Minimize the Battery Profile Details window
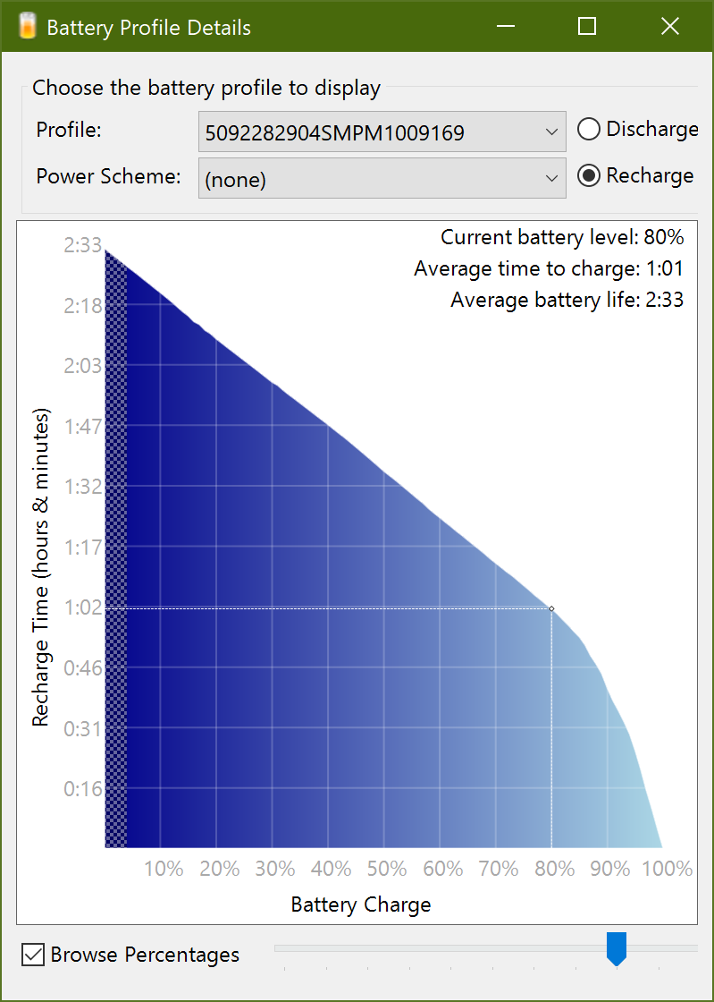The image size is (714, 1002). point(505,27)
